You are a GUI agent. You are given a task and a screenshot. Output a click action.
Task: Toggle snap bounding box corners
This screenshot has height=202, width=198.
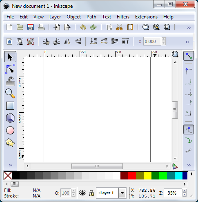click(x=189, y=71)
